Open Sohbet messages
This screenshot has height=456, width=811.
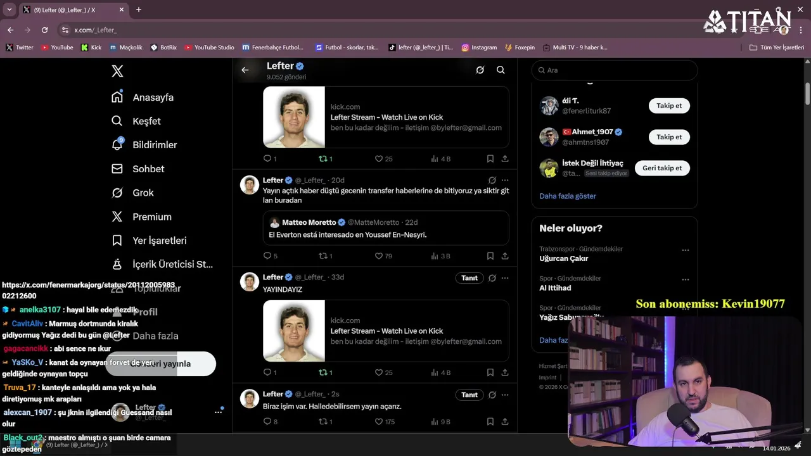(137, 169)
